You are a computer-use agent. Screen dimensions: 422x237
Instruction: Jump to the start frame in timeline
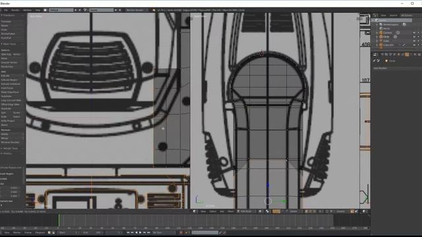[x=128, y=232]
